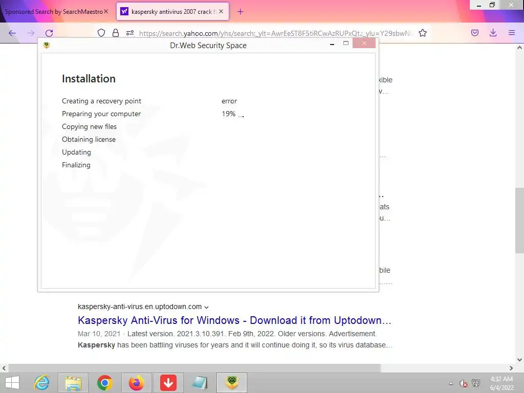Switch to Dr.Web installer taskbar button
Viewport: 524px width, 393px height.
(232, 383)
